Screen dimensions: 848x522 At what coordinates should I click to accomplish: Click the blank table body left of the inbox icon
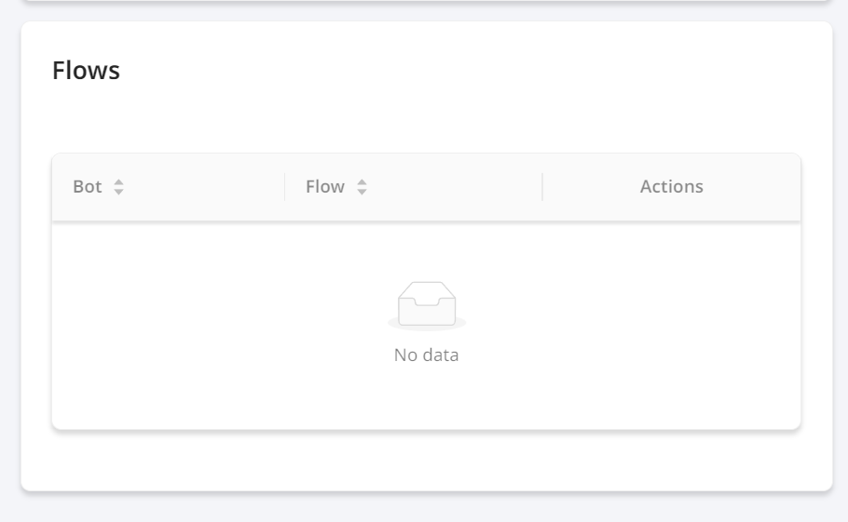pos(216,324)
